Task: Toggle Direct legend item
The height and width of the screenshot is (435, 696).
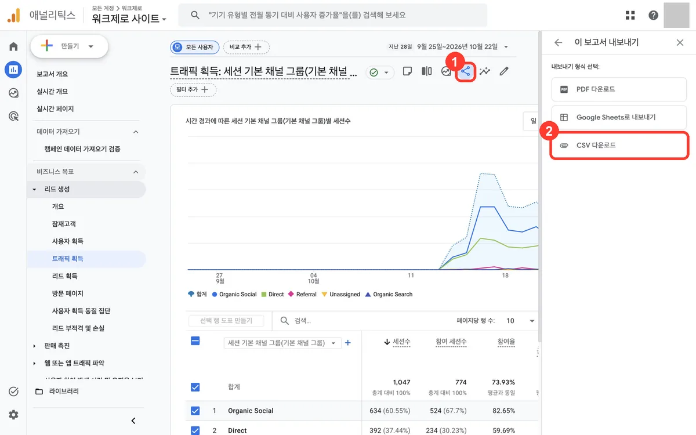Action: [x=273, y=294]
